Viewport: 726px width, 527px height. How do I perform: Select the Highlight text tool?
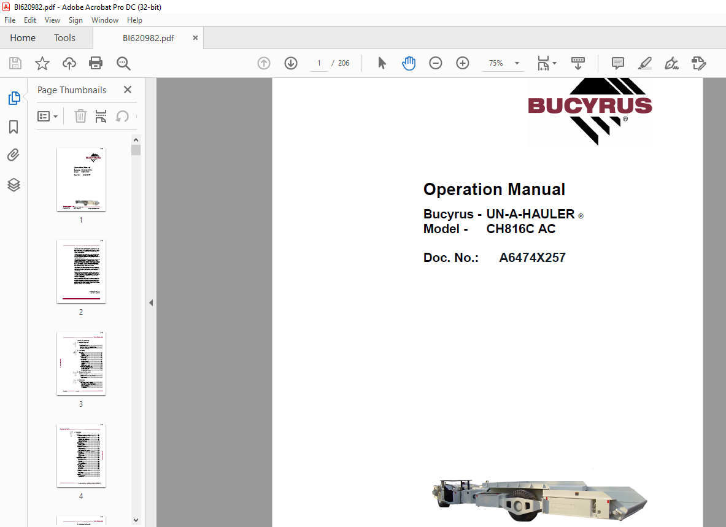645,63
